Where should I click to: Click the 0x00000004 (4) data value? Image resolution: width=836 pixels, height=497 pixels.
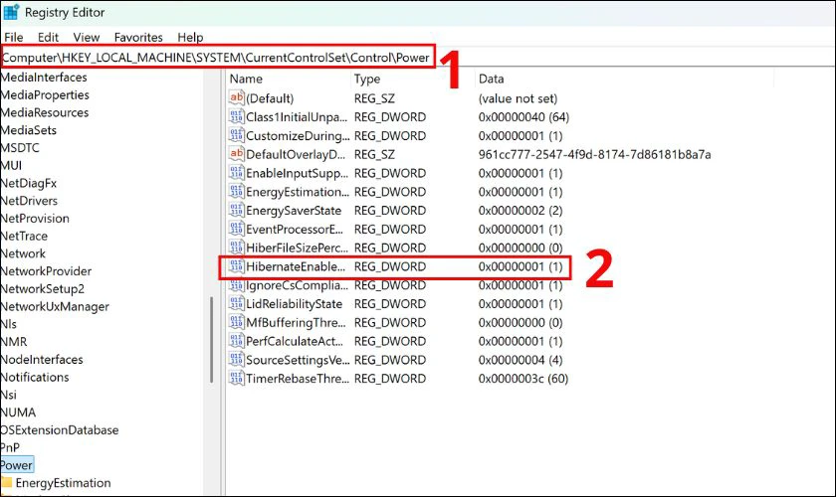[521, 360]
